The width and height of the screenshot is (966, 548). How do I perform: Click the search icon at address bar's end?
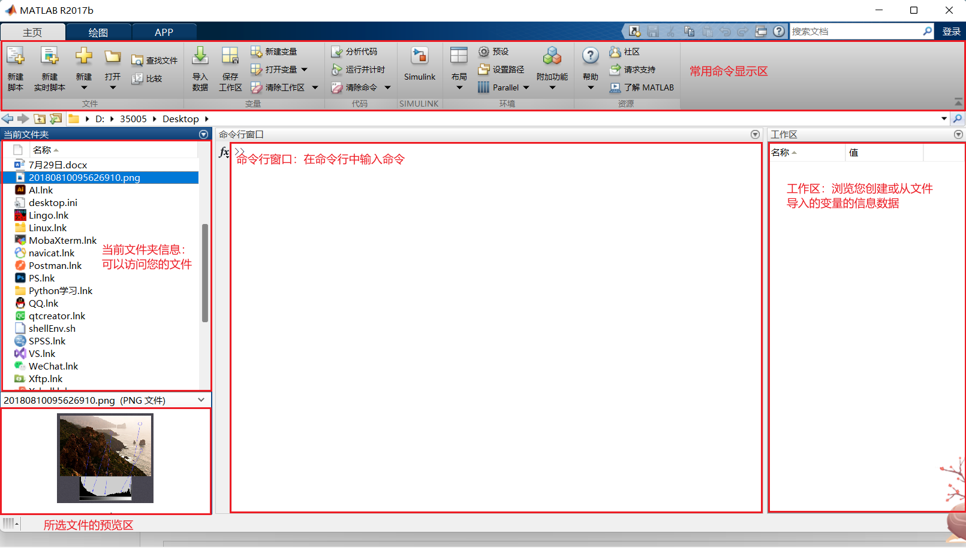(x=958, y=119)
